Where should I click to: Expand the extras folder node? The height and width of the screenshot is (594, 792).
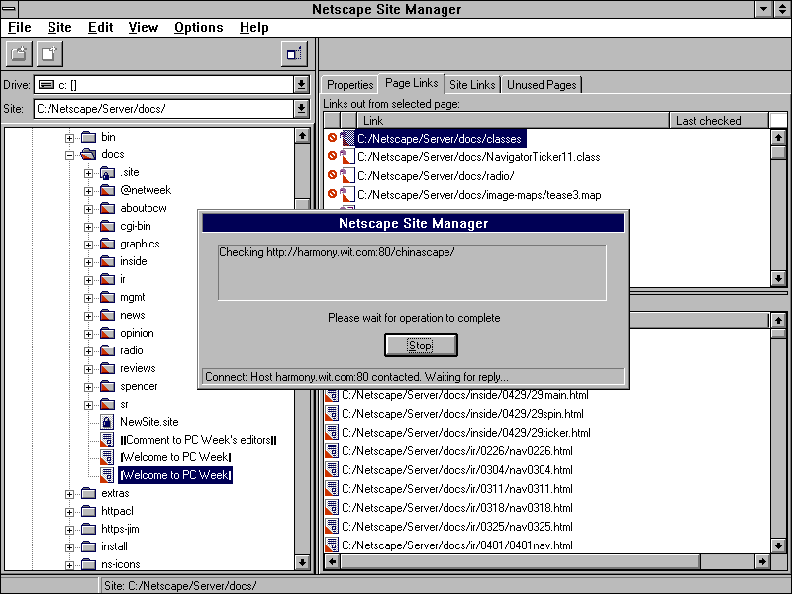click(x=69, y=494)
